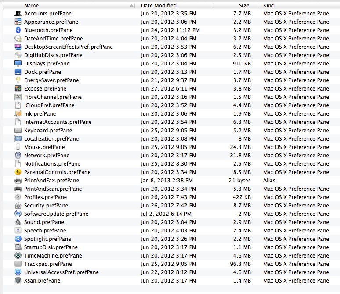Screen dimensions: 340x294
Task: Select the Xsan.prefPane icon
Action: [x=18, y=280]
